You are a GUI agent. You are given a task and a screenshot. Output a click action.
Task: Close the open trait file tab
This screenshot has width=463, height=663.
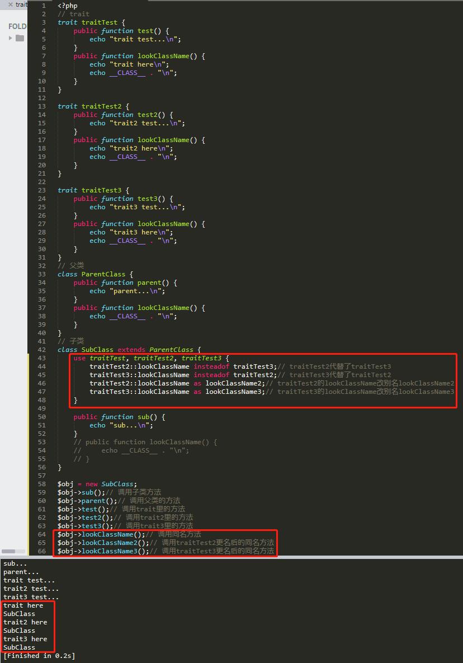point(10,4)
